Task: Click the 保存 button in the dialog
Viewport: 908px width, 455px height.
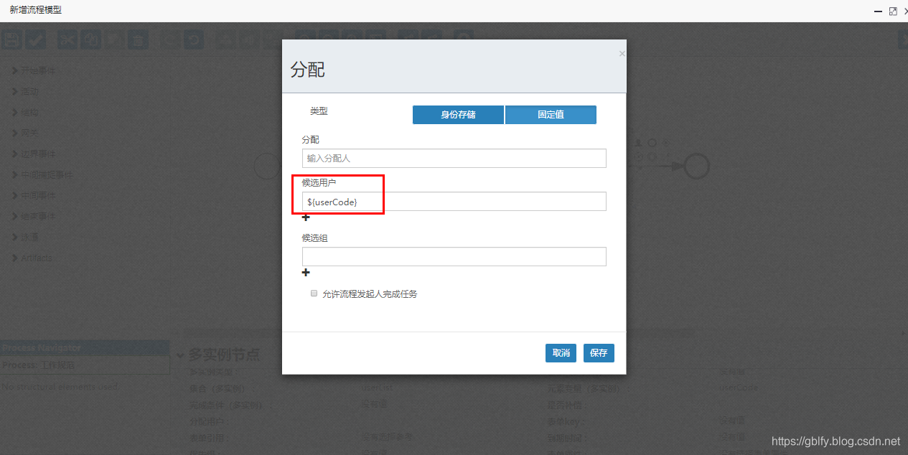Action: (x=598, y=352)
